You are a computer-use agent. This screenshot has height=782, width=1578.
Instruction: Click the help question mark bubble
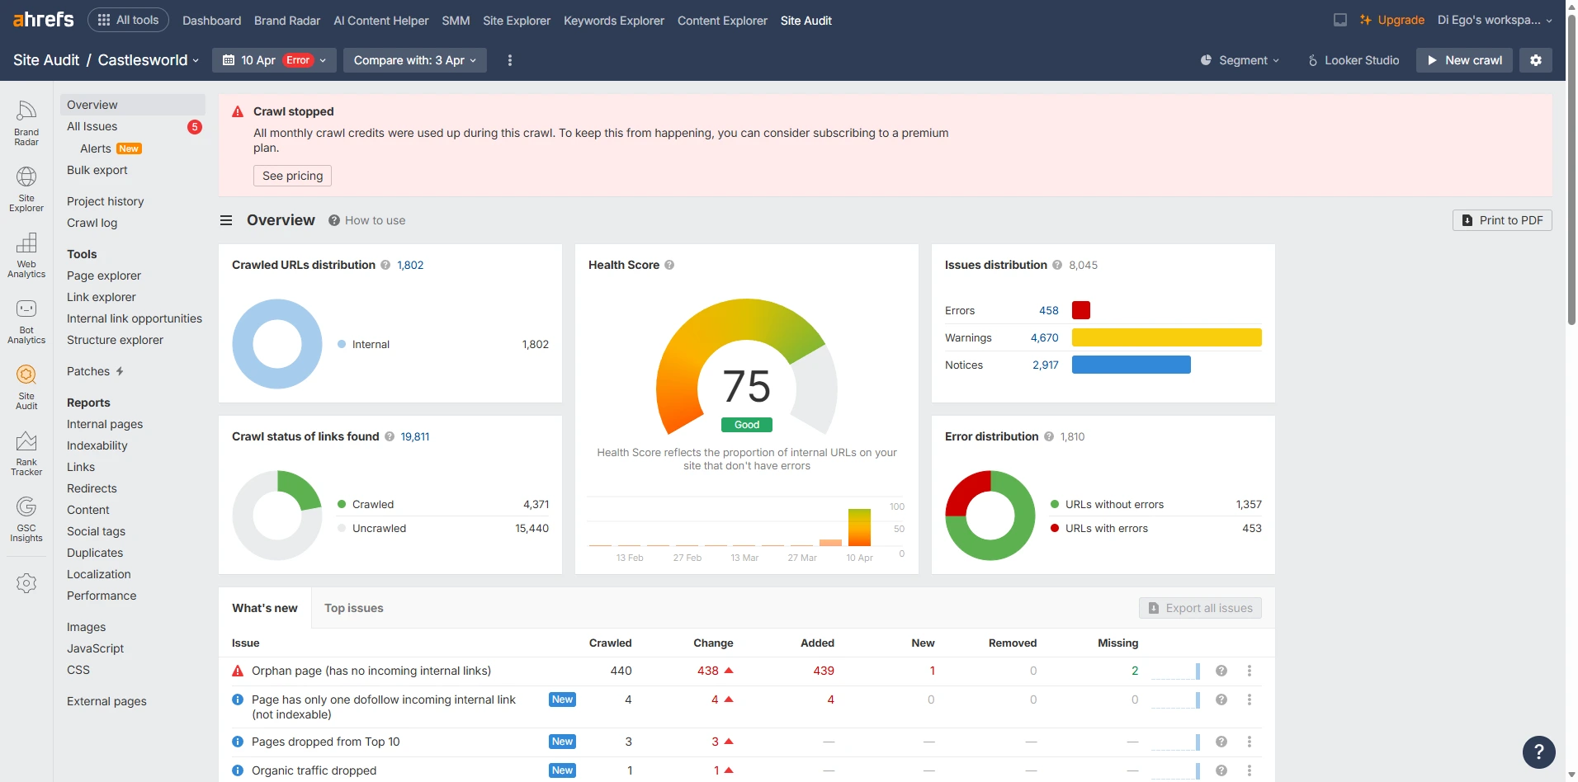[1539, 751]
